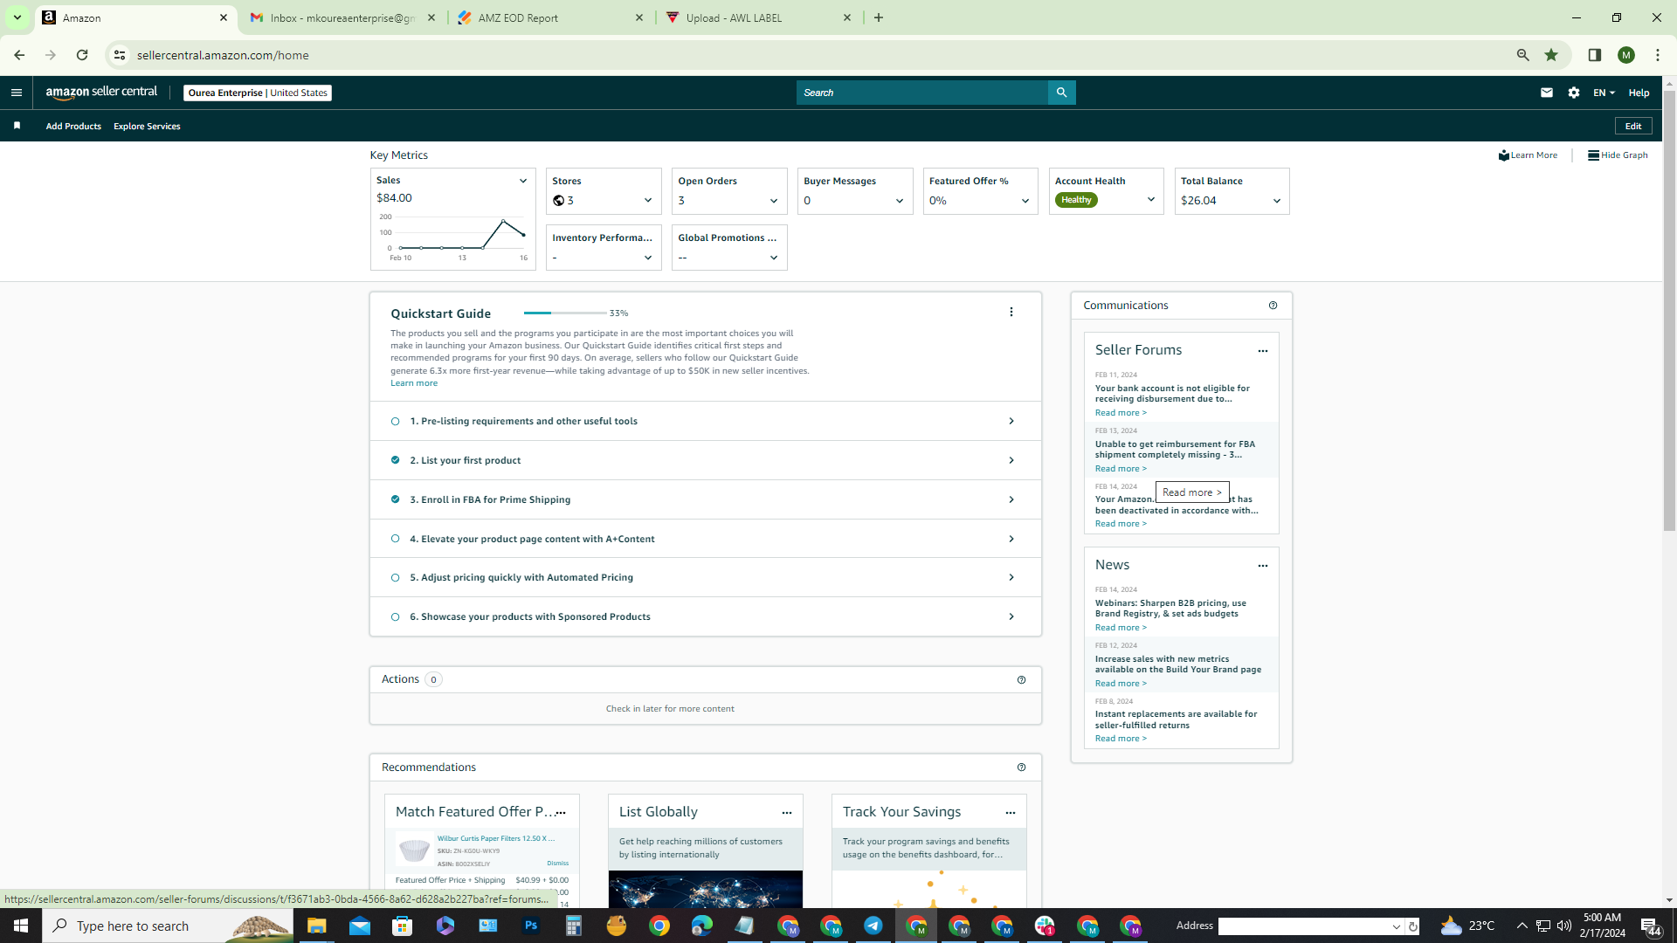Image resolution: width=1677 pixels, height=943 pixels.
Task: Open List Globally card options
Action: 786,813
